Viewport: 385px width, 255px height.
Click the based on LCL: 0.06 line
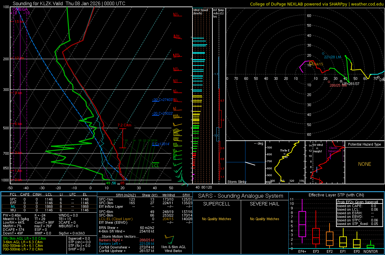[x=358, y=209]
